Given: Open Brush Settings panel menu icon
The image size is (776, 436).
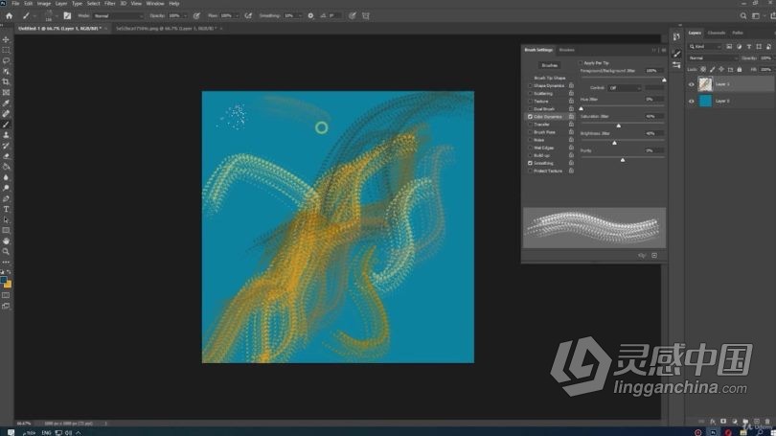Looking at the screenshot, I should pos(664,50).
